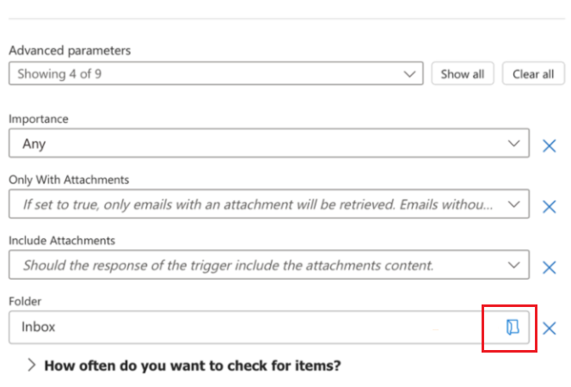Viewport: 571px width, 387px height.
Task: Open the Only With Attachments dropdown
Action: [x=269, y=204]
